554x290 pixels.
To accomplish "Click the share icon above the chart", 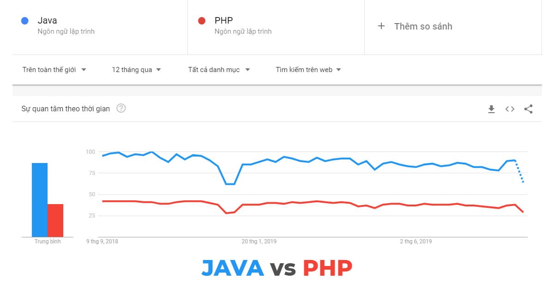I will [x=528, y=109].
